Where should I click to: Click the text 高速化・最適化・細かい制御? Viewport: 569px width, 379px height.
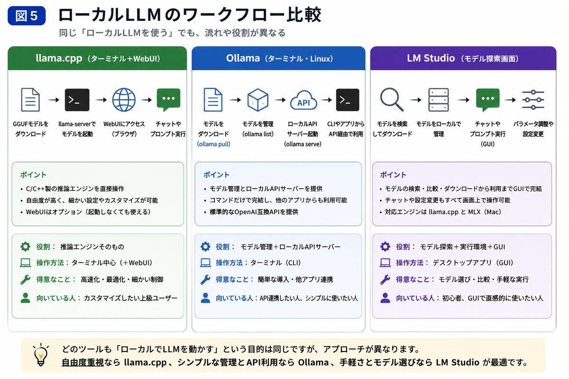point(122,280)
